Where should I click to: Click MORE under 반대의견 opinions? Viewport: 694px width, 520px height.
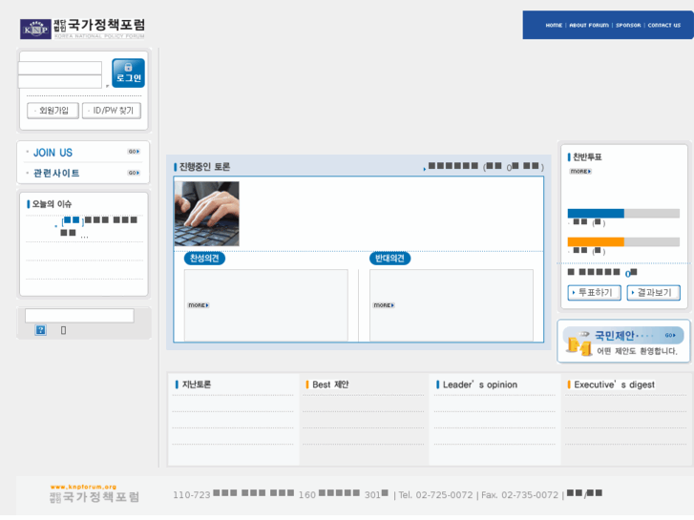(x=384, y=305)
